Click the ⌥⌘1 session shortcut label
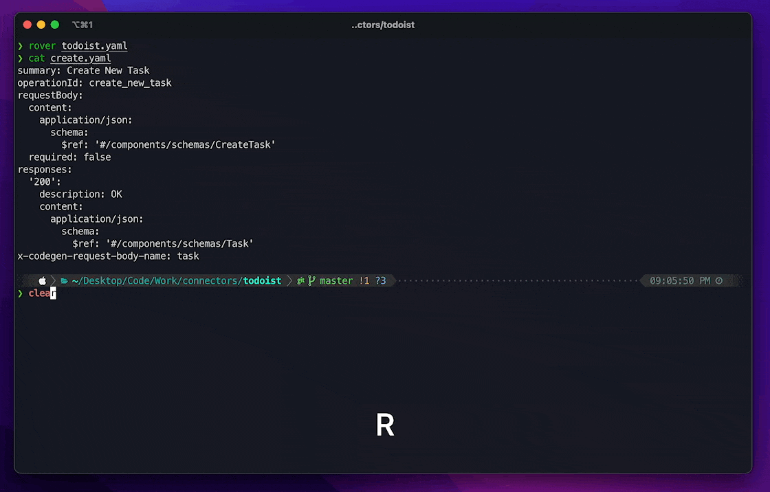 pos(82,25)
